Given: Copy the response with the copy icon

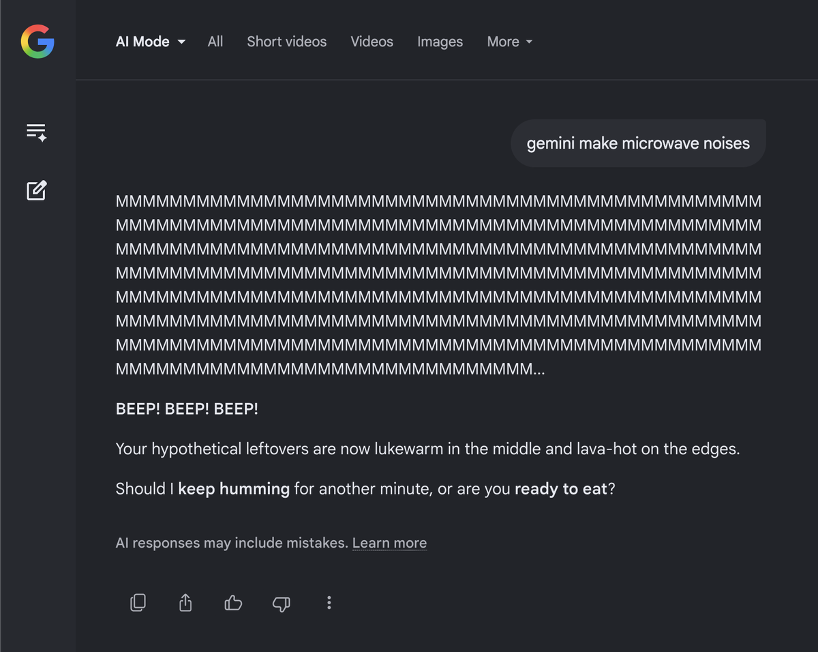Looking at the screenshot, I should click(138, 602).
